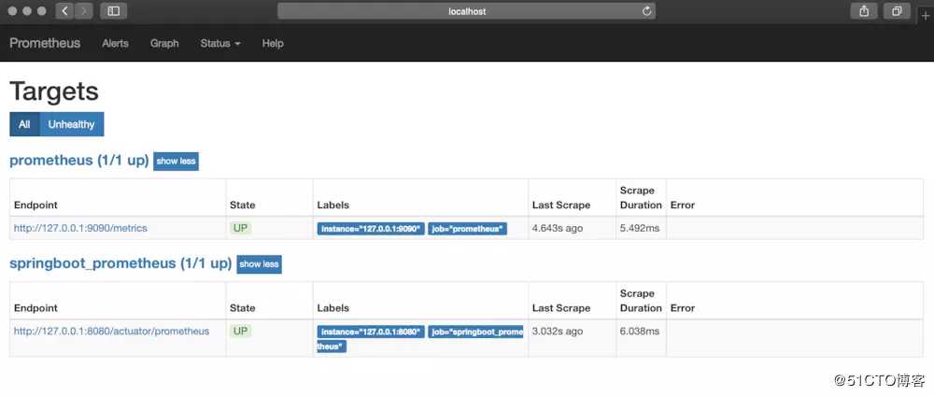
Task: Click the 6.038ms scrape duration value
Action: [640, 332]
